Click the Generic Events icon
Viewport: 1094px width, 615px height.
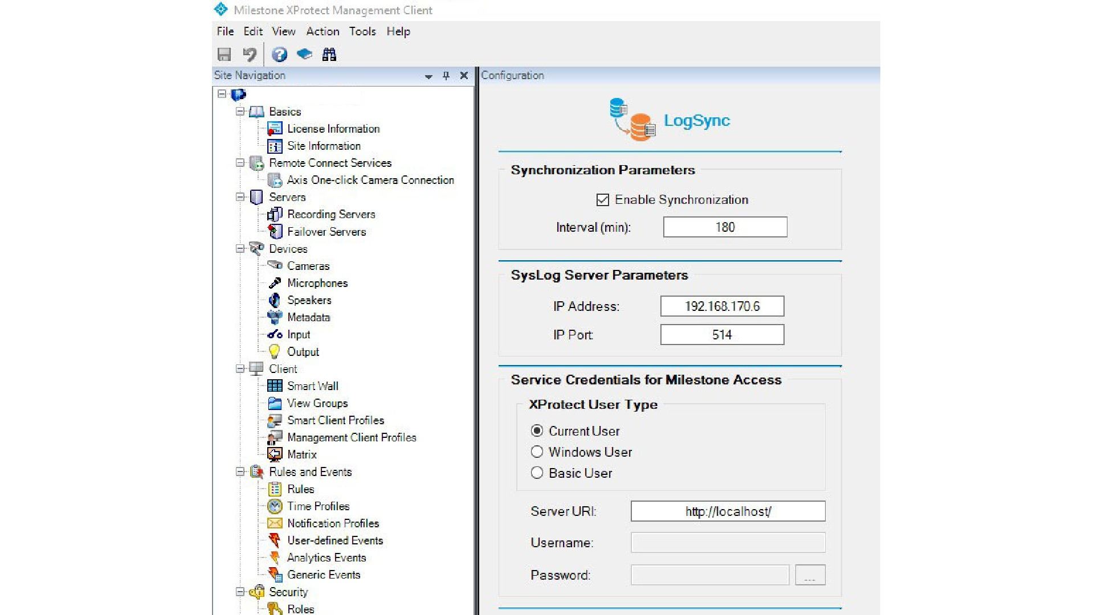pyautogui.click(x=275, y=575)
